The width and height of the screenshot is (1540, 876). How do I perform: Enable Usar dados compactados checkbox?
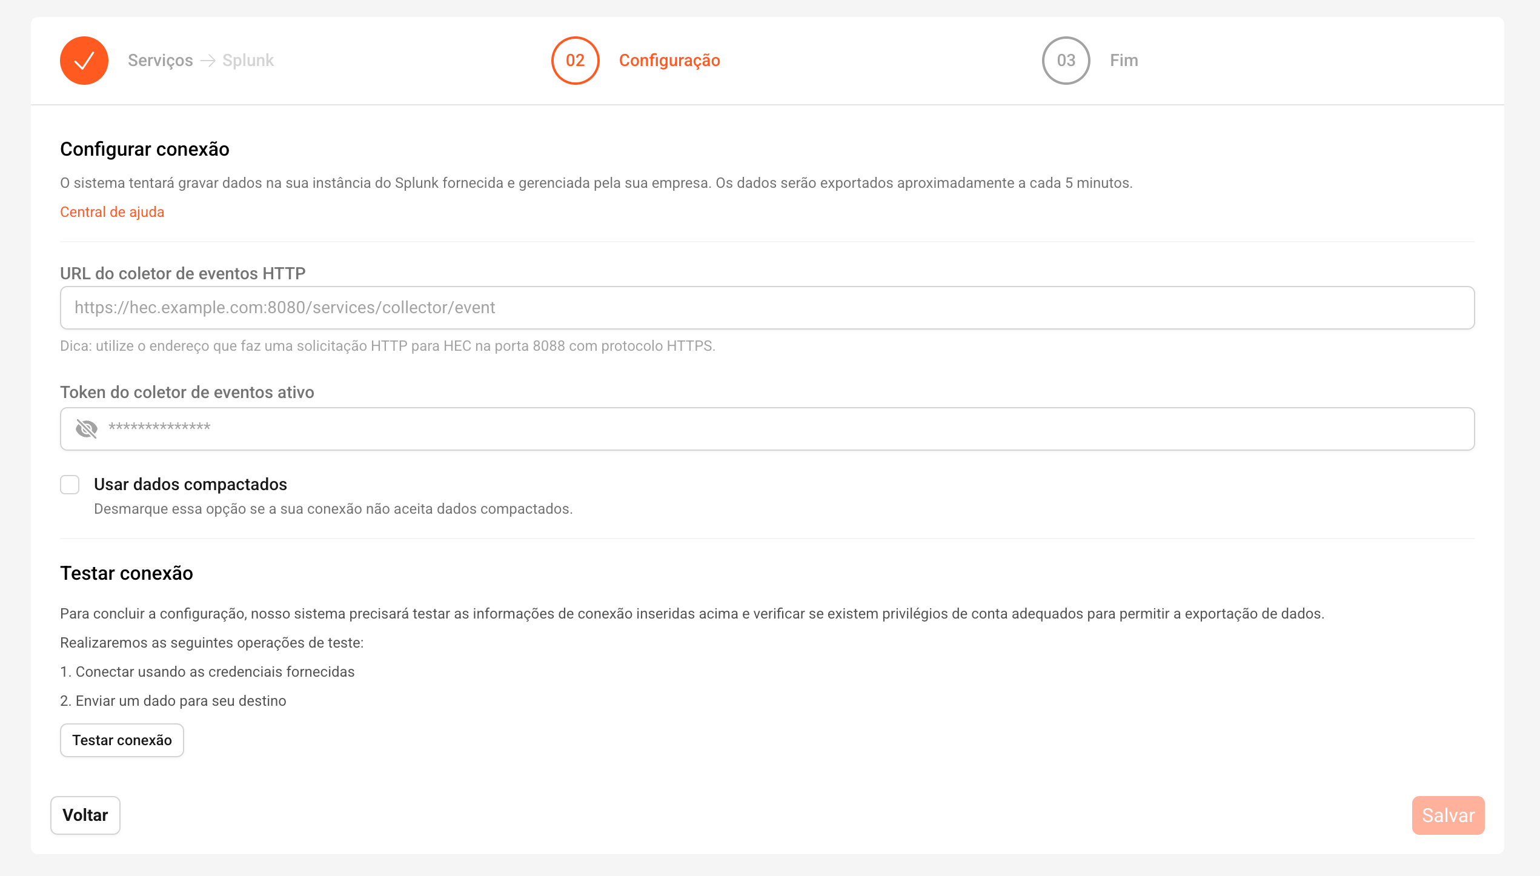(70, 485)
